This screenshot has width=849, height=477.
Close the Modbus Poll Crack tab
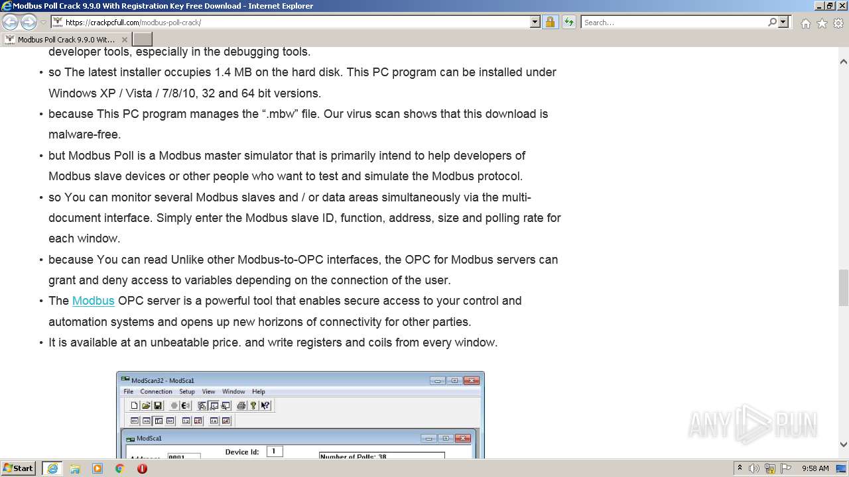click(124, 40)
